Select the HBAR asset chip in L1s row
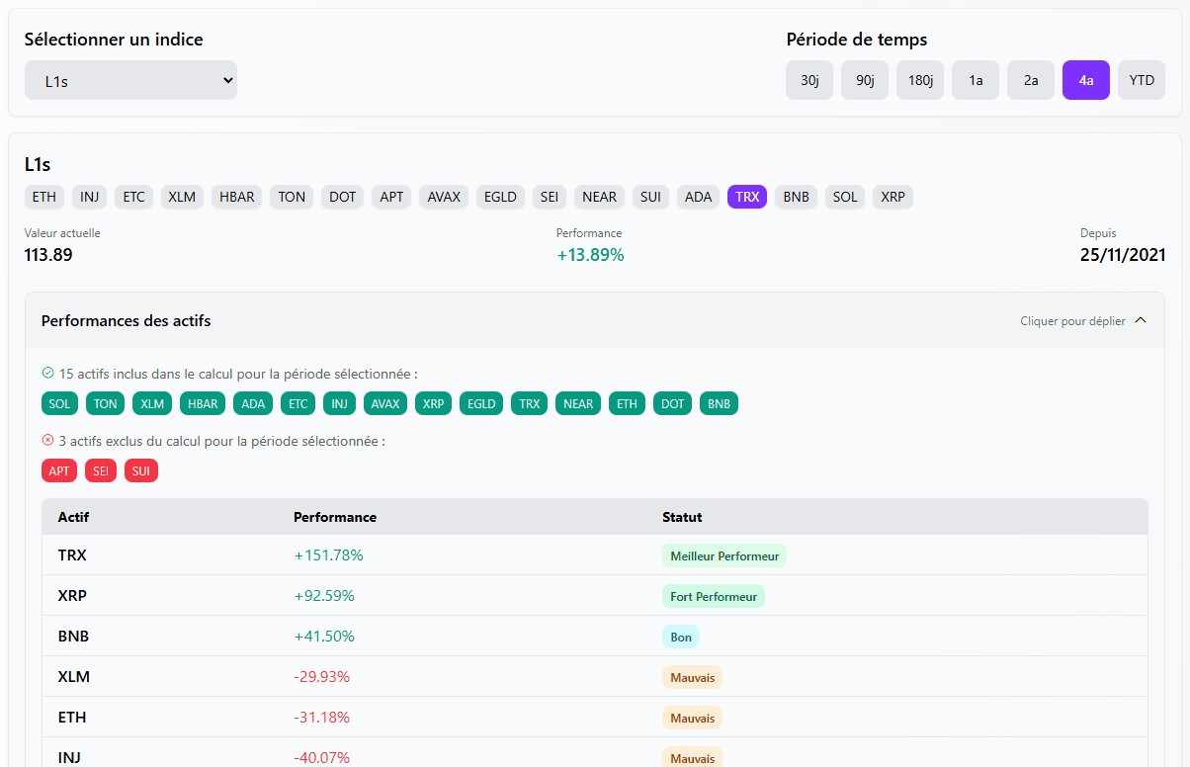Viewport: 1190px width, 767px height. 237,197
